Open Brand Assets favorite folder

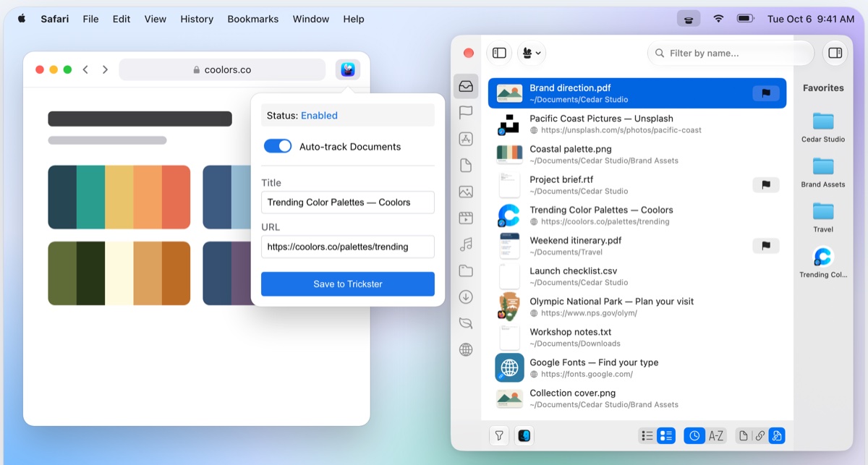[823, 172]
